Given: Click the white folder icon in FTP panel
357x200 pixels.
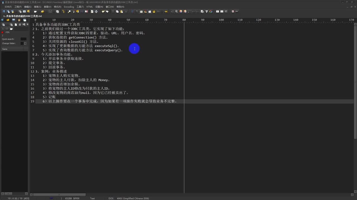Looking at the screenshot, I should [x=11, y=29].
